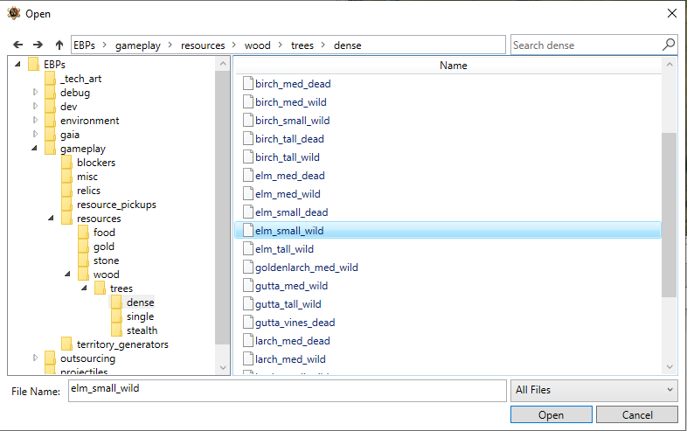Click the folder icon next to food
The image size is (687, 431).
pos(83,233)
